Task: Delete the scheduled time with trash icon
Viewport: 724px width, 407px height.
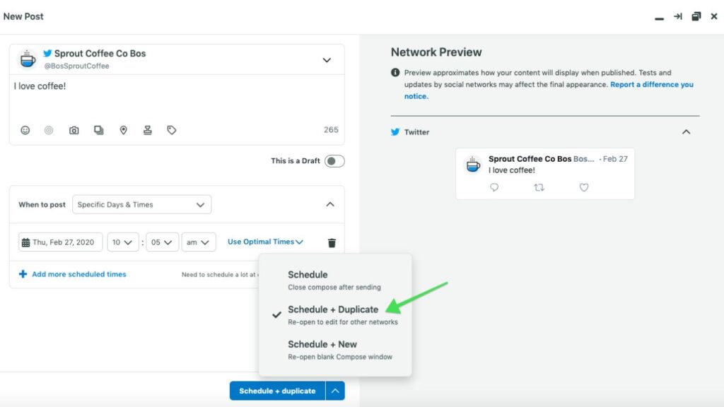Action: click(x=332, y=243)
